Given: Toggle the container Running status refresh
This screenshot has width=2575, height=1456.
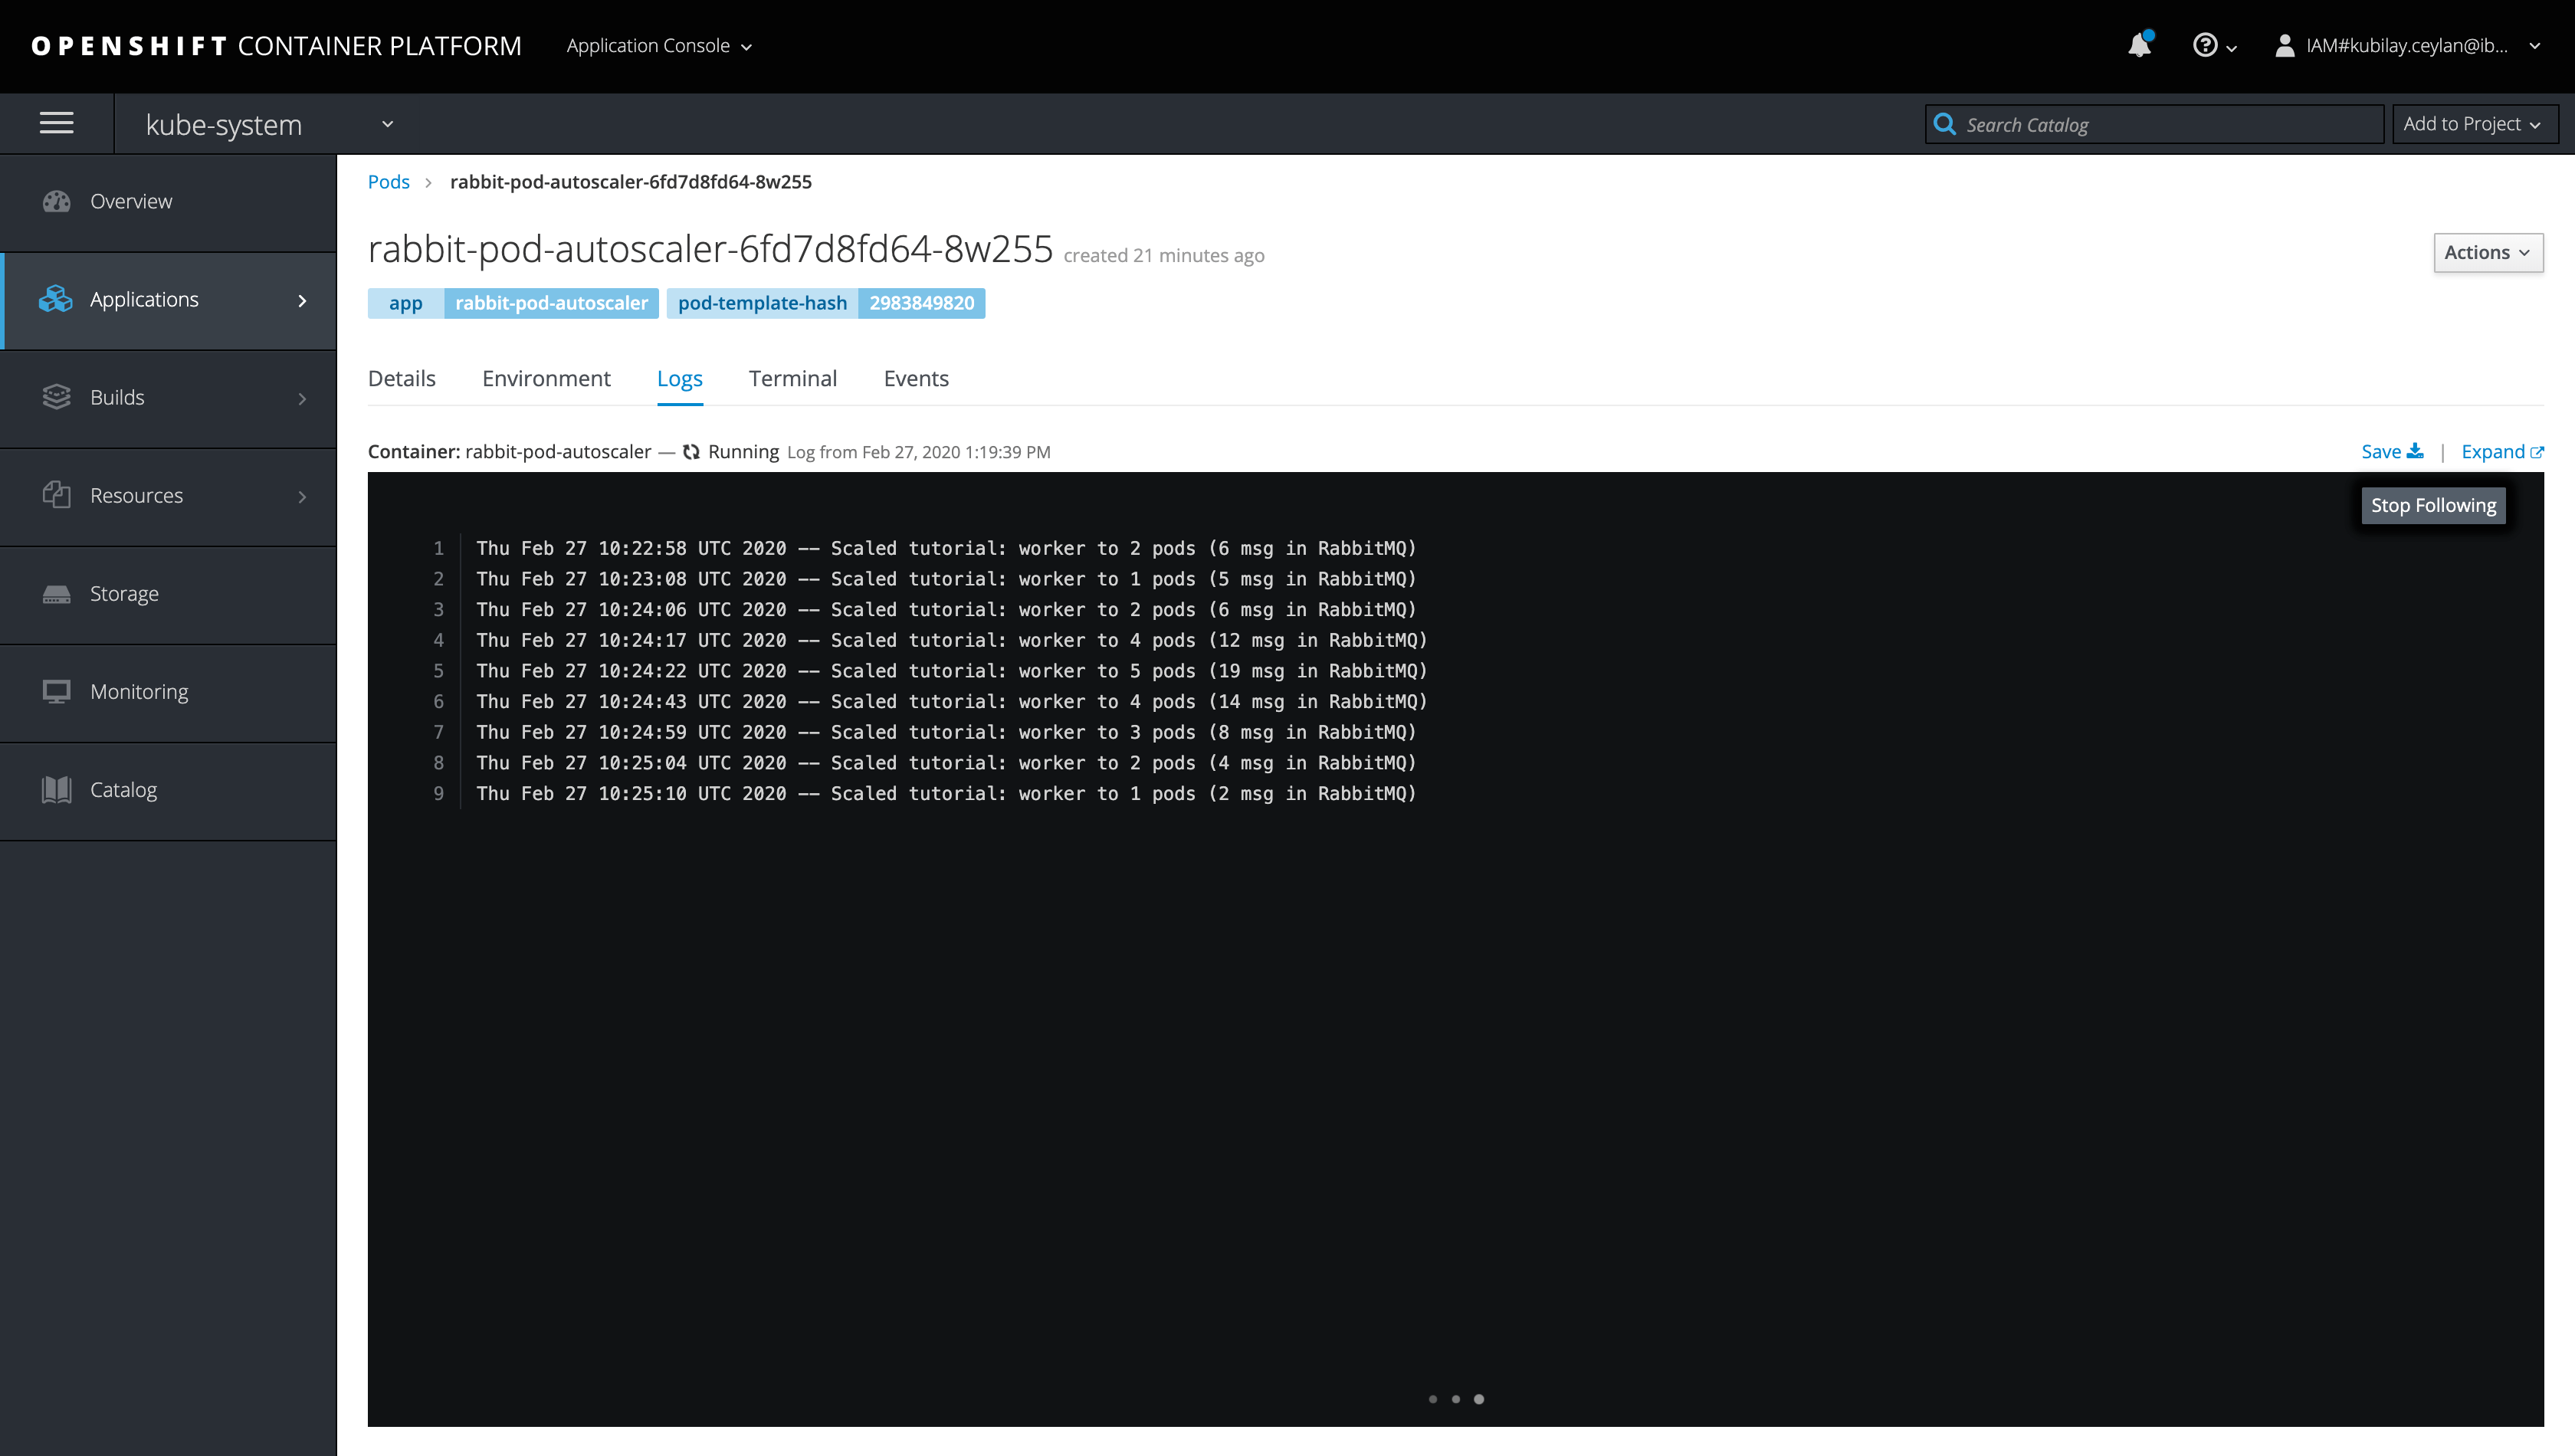Looking at the screenshot, I should click(x=691, y=451).
